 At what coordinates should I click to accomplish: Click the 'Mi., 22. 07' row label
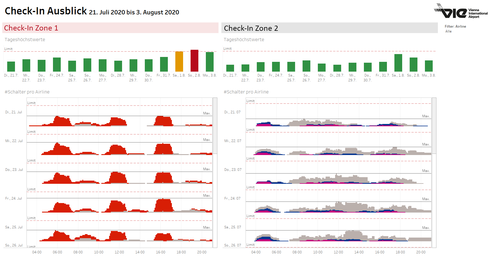(x=233, y=141)
